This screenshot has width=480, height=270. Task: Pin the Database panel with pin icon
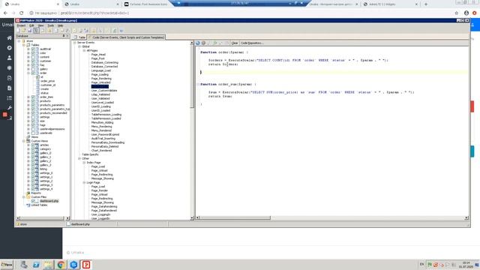[x=64, y=36]
